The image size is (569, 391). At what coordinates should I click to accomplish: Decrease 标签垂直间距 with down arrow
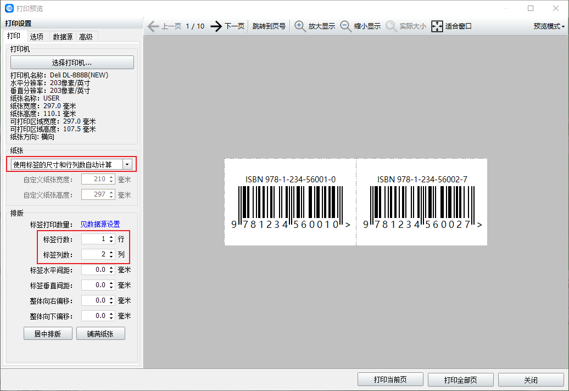111,288
